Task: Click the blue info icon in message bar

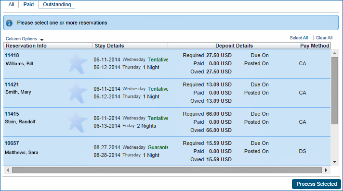Action: click(9, 23)
